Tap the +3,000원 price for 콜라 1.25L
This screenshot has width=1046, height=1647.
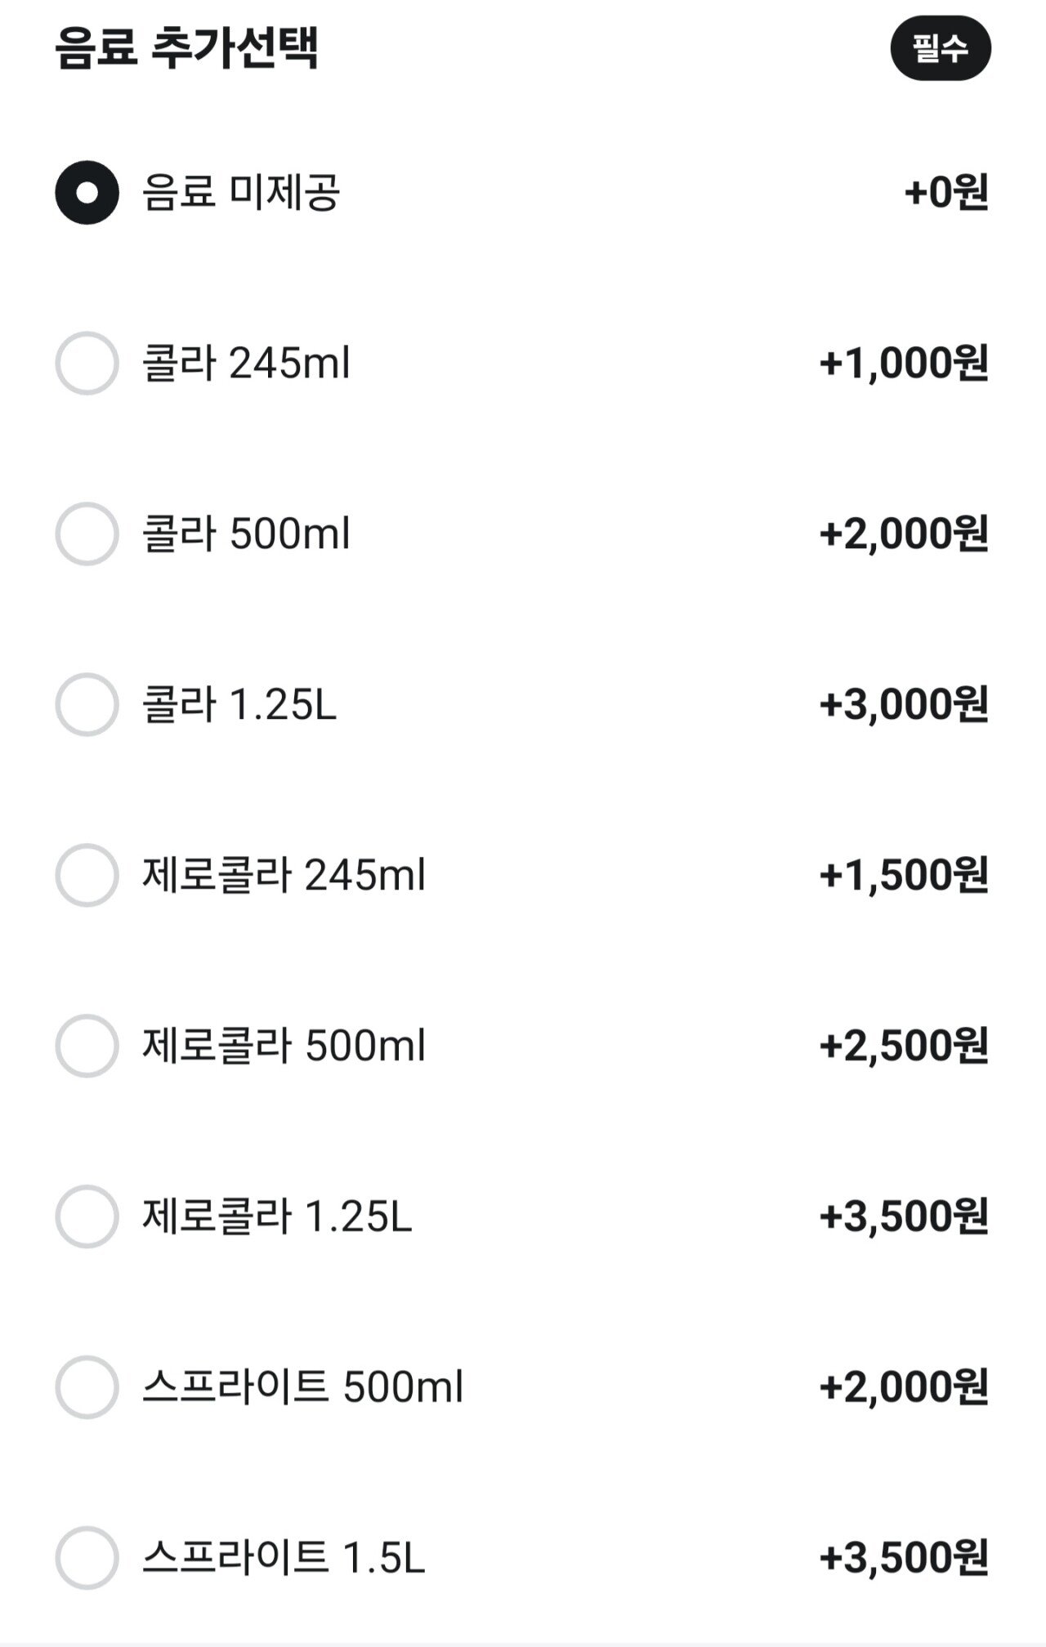click(x=904, y=704)
